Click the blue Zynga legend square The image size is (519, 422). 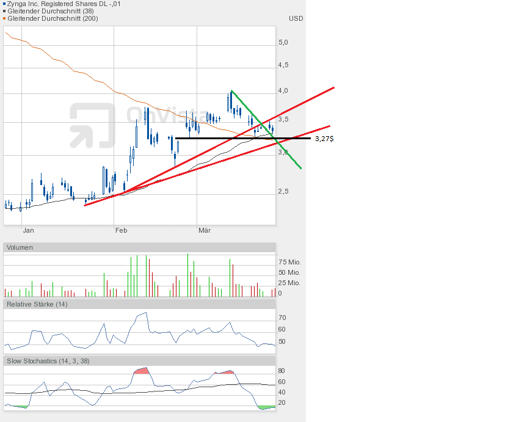point(4,4)
